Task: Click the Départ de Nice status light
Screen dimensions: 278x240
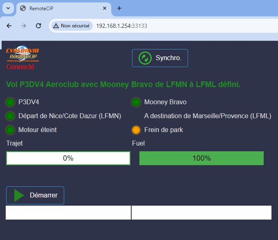Action: pos(10,116)
